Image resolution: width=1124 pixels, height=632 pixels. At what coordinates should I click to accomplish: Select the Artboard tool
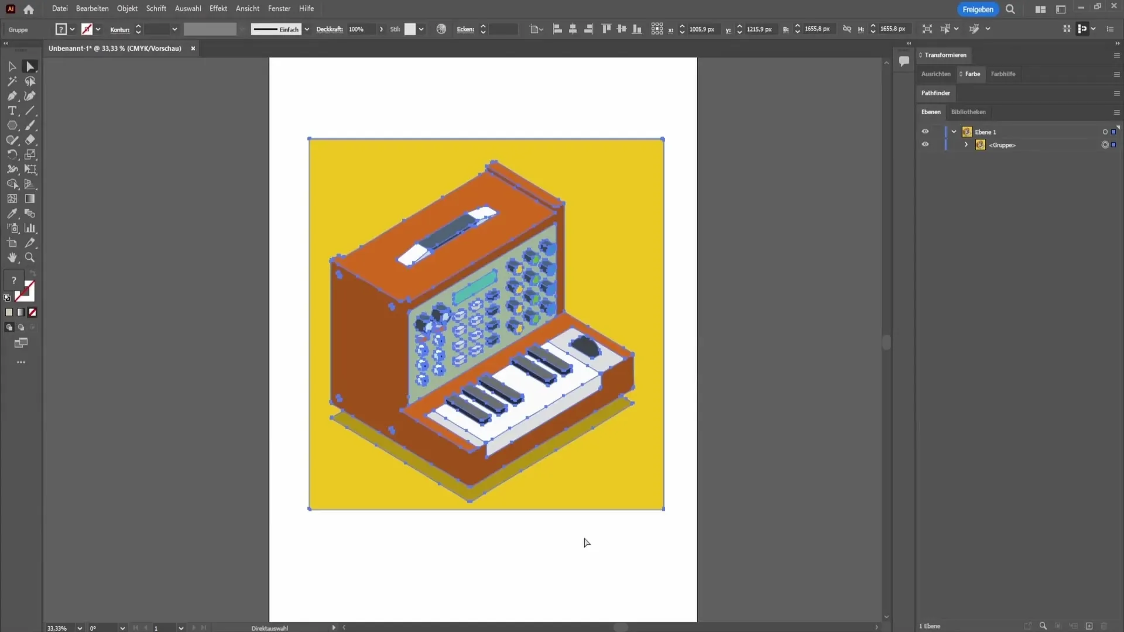pyautogui.click(x=12, y=243)
